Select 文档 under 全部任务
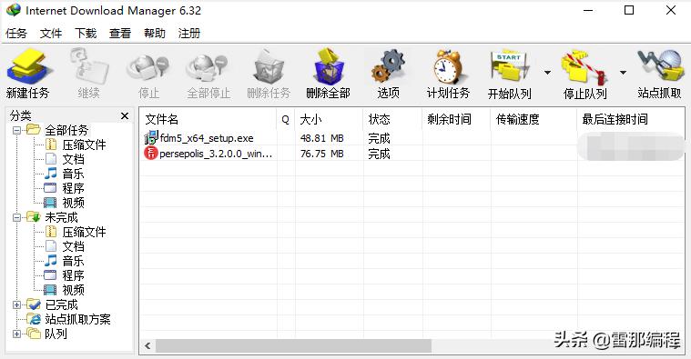The width and height of the screenshot is (691, 359). pos(73,159)
